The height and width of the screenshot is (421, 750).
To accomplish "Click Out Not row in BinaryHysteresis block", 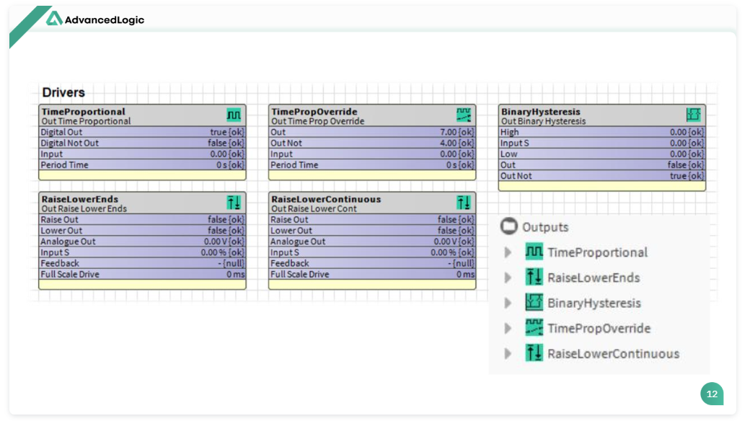I will [601, 176].
